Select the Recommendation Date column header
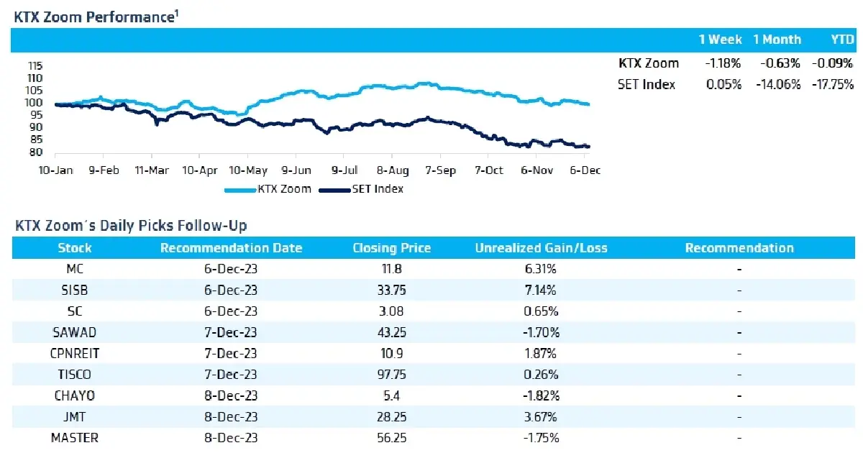863x453 pixels. tap(231, 248)
